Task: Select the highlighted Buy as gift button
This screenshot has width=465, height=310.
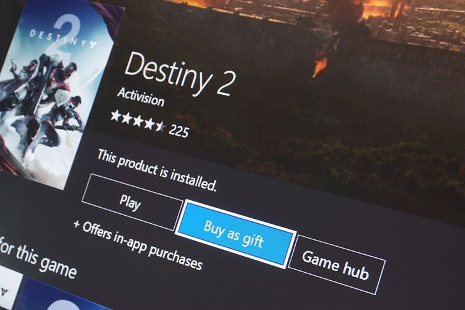Action: pos(236,234)
